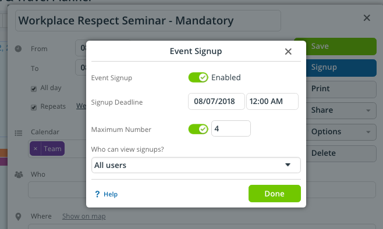Image resolution: width=383 pixels, height=229 pixels.
Task: Uncheck the All day checkbox
Action: point(34,89)
